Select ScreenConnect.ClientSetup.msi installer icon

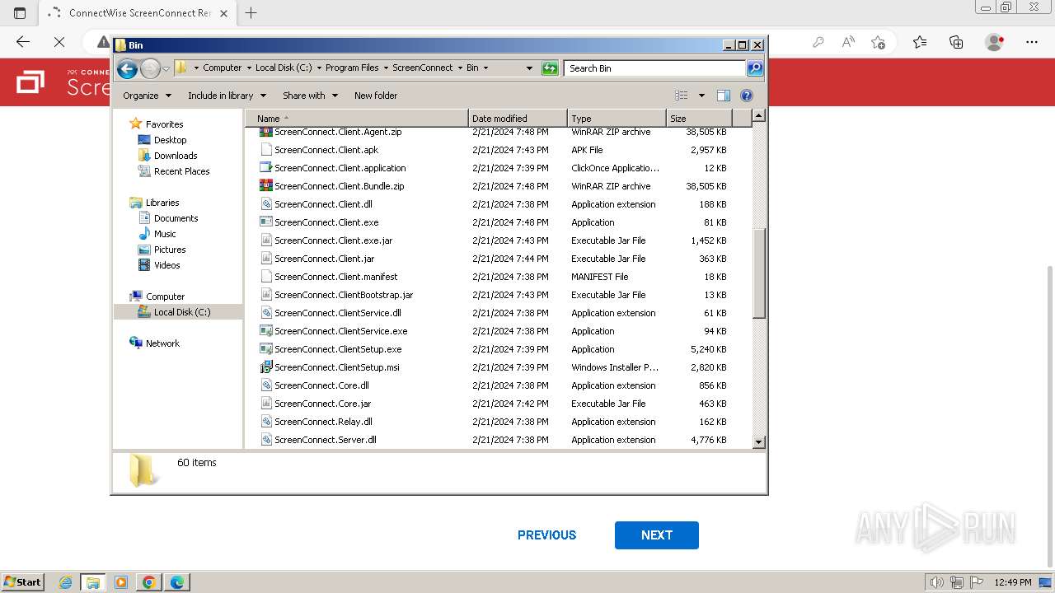tap(265, 367)
